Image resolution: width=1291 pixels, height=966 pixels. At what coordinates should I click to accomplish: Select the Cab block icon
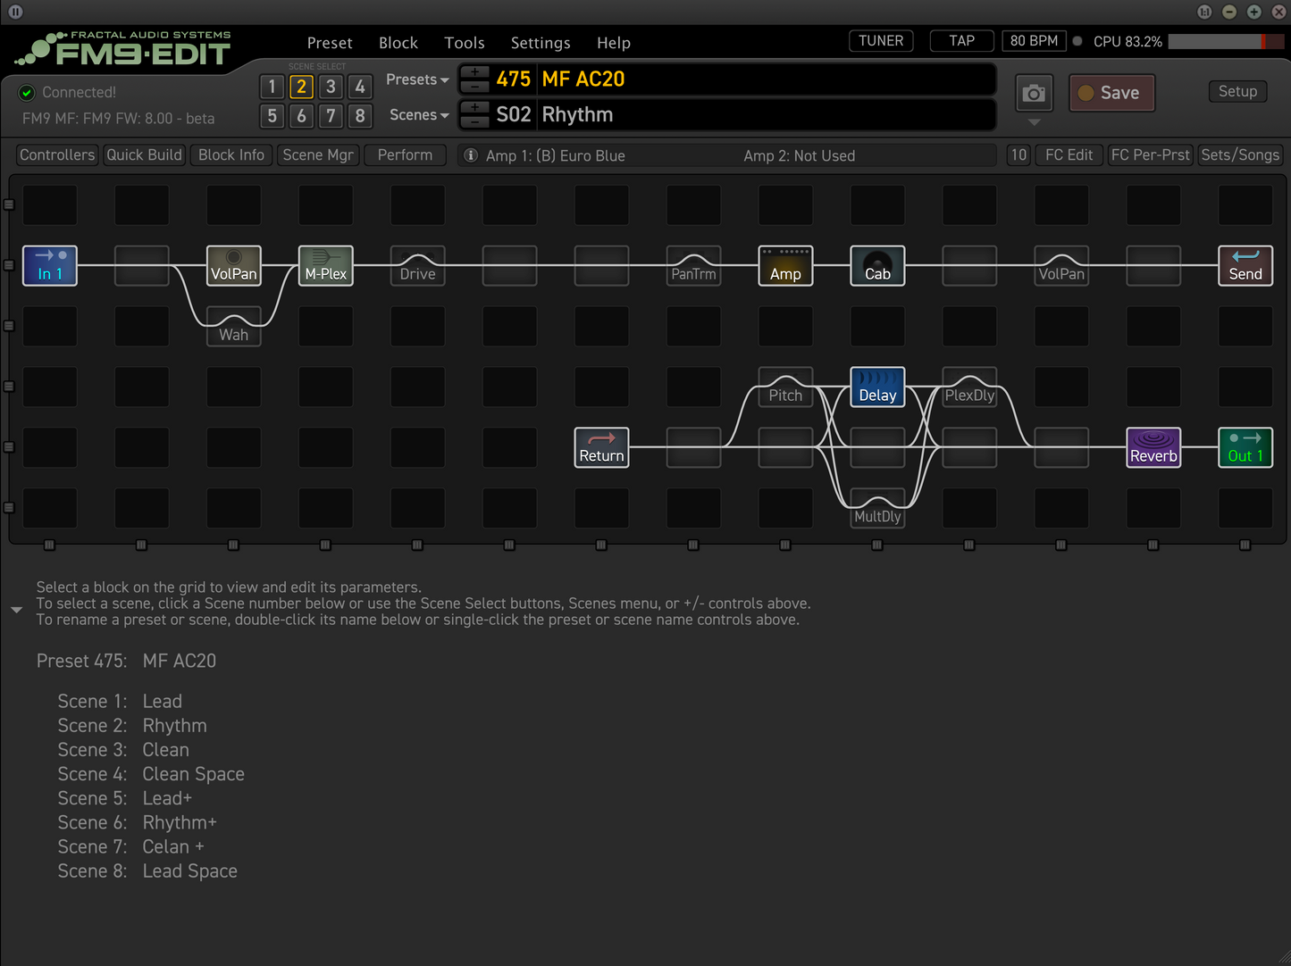click(x=877, y=266)
